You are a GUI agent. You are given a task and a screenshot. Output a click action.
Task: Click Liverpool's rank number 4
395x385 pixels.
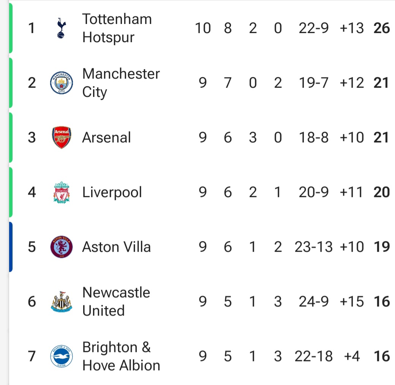coord(32,192)
